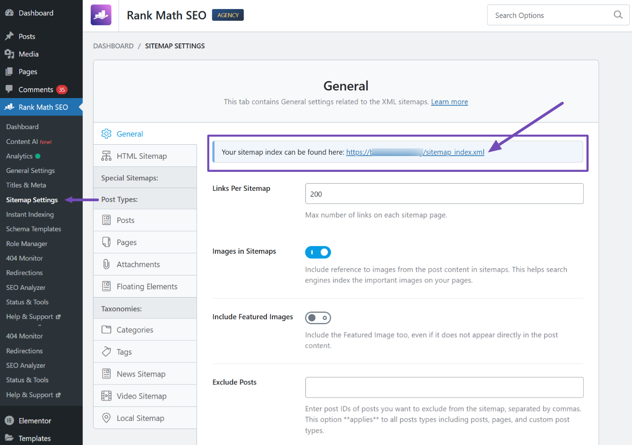Click the Links Per Sitemap input field
The height and width of the screenshot is (445, 632).
(444, 194)
